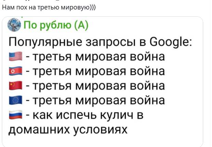Click the word Популярные in the heading
The width and height of the screenshot is (212, 147).
click(45, 42)
